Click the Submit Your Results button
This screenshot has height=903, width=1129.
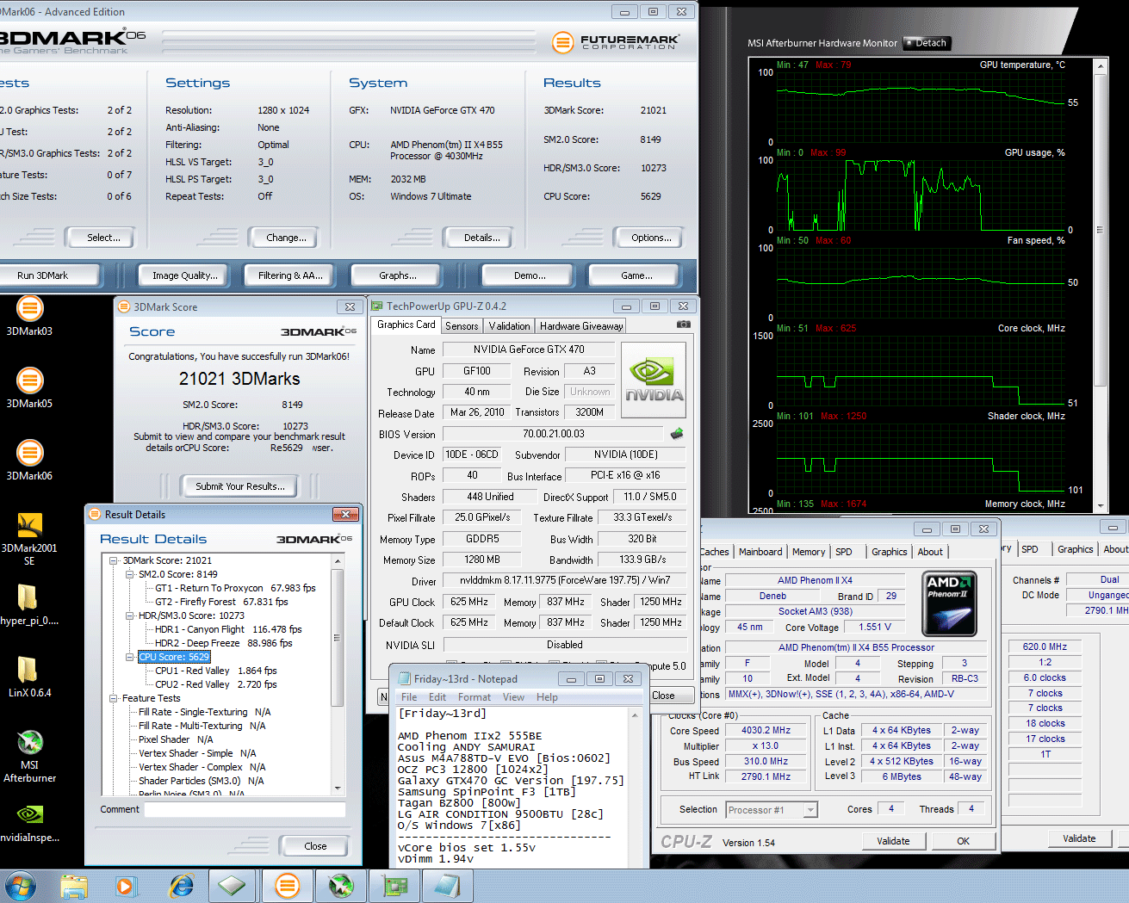pyautogui.click(x=239, y=486)
